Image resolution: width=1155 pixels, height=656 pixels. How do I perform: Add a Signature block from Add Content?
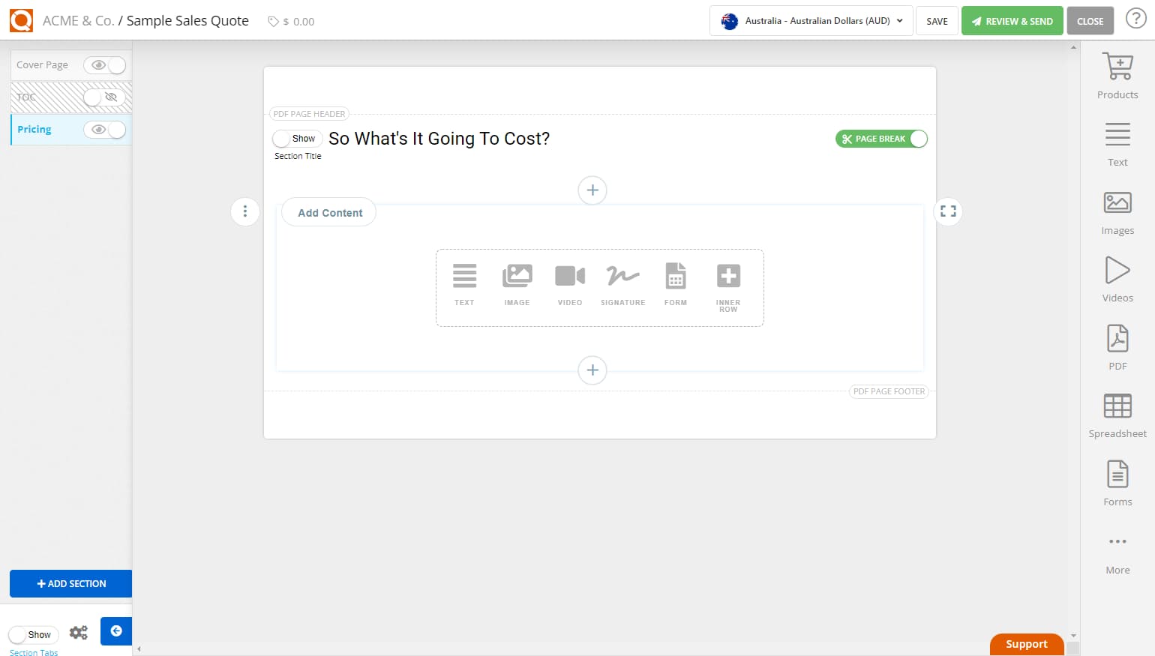click(x=622, y=283)
